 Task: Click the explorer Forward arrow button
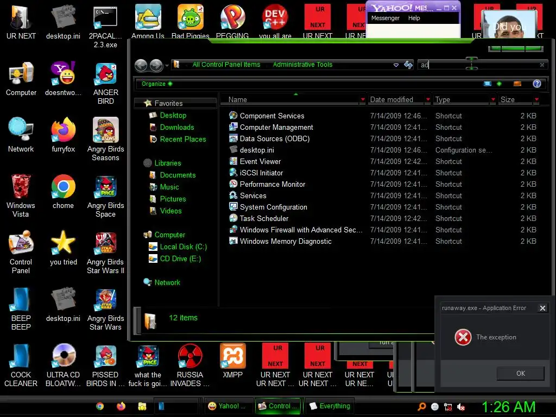click(156, 65)
